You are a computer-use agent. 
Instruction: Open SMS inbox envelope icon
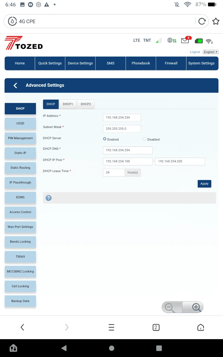[185, 41]
